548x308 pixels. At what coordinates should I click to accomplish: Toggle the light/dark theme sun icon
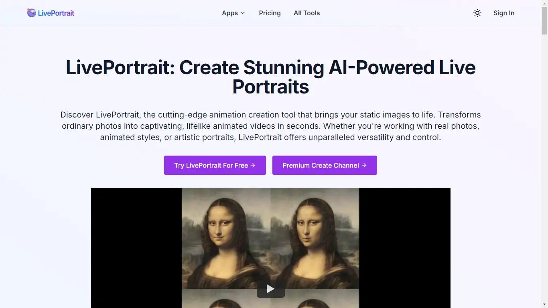click(477, 13)
